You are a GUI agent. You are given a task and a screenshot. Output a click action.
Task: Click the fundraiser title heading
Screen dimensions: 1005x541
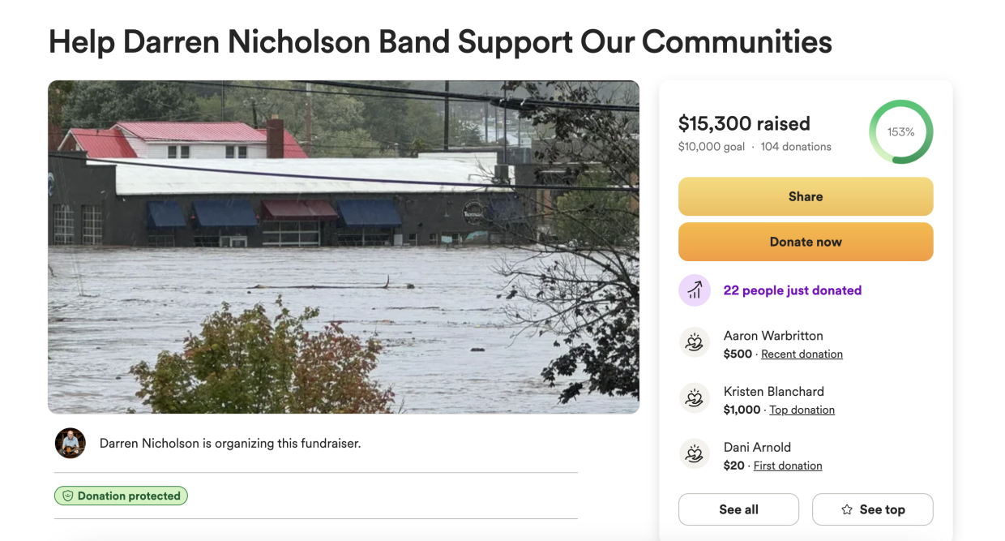point(440,42)
